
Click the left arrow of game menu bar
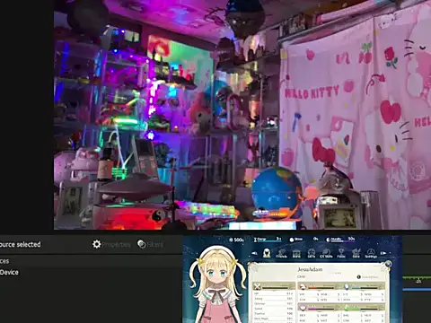click(x=254, y=253)
